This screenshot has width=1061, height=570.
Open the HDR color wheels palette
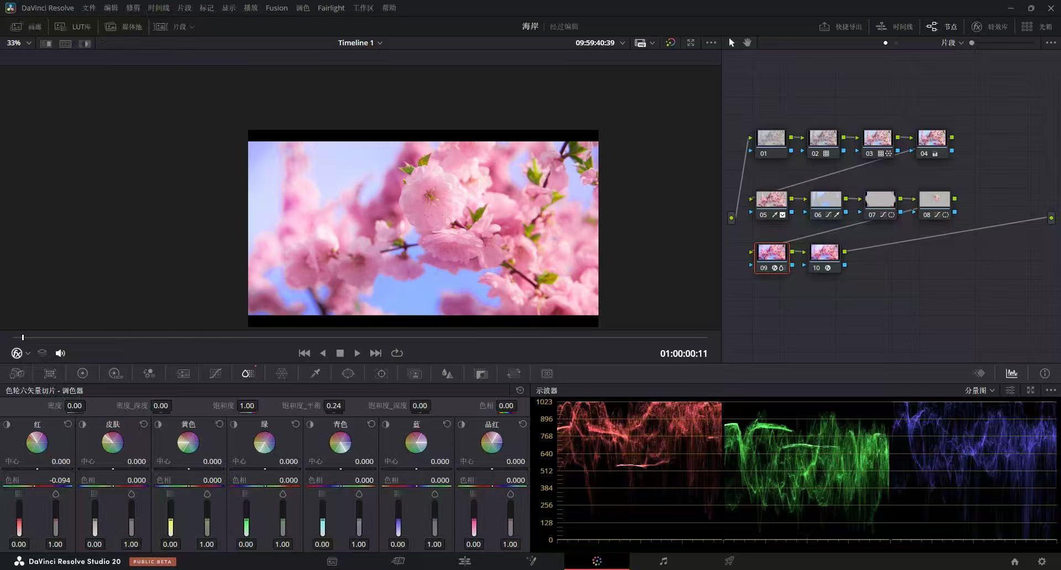115,374
